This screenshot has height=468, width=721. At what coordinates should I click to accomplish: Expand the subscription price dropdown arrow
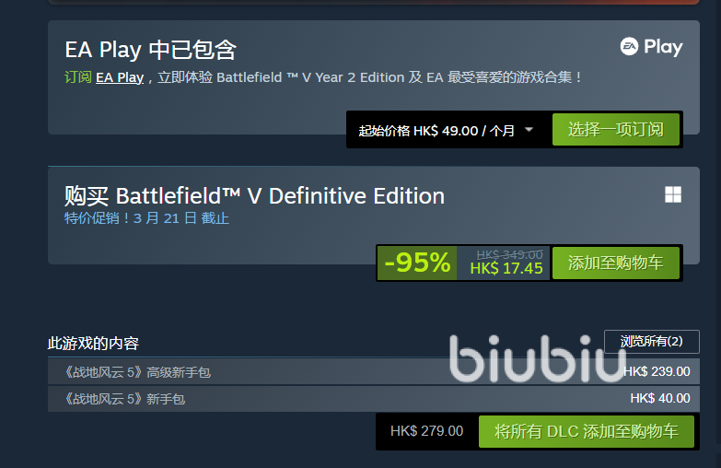point(529,130)
